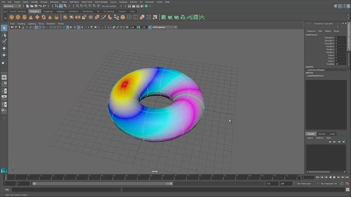Create a polygon torus from the shelf
Viewport: 351px width, 197px height.
tap(44, 17)
